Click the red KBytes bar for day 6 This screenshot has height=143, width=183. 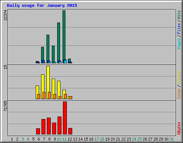tap(38, 131)
